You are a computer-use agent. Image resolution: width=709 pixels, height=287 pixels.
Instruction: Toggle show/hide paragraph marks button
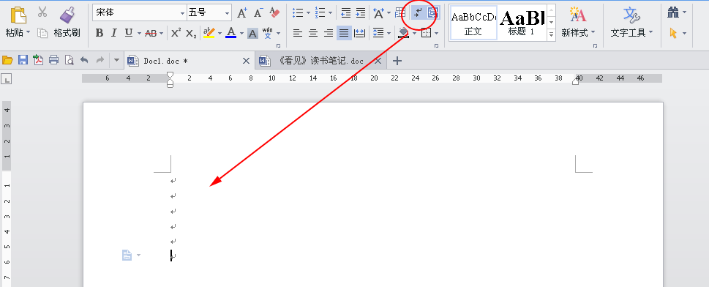[x=419, y=12]
